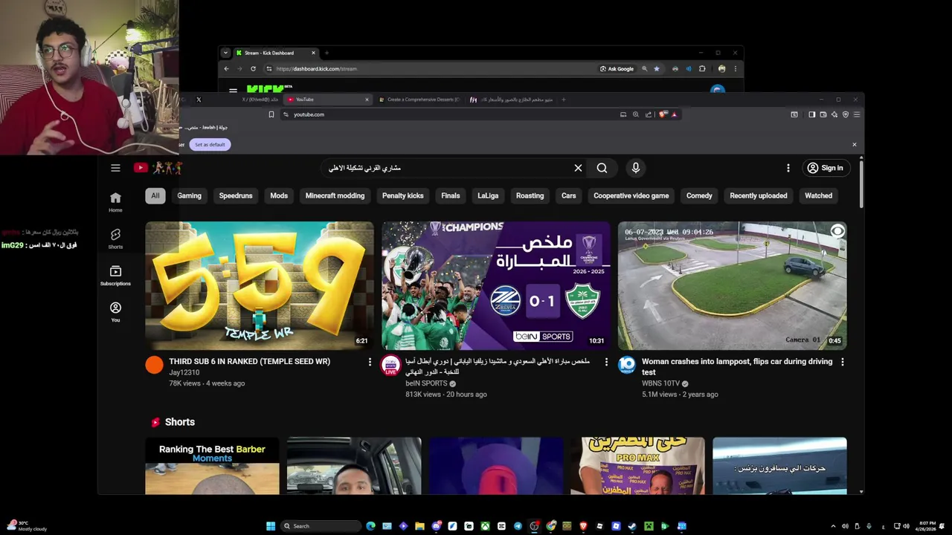This screenshot has width=952, height=535.
Task: Click the THIRD SUB 6 IN RANKED title
Action: point(249,361)
